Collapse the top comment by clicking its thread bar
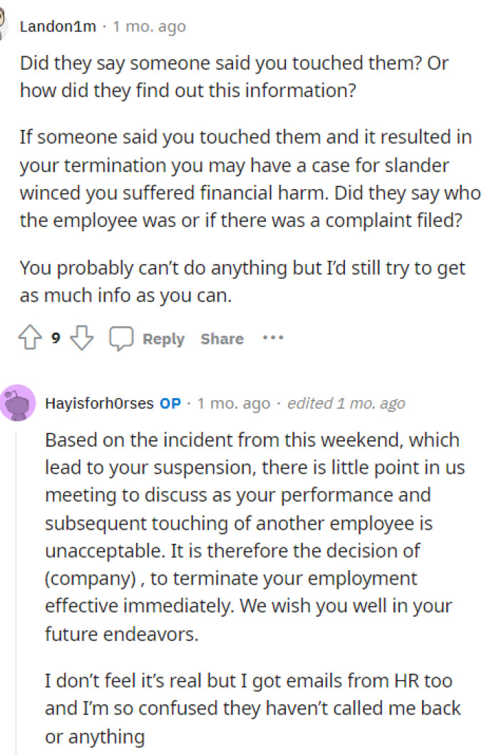499x755 pixels. click(x=7, y=178)
